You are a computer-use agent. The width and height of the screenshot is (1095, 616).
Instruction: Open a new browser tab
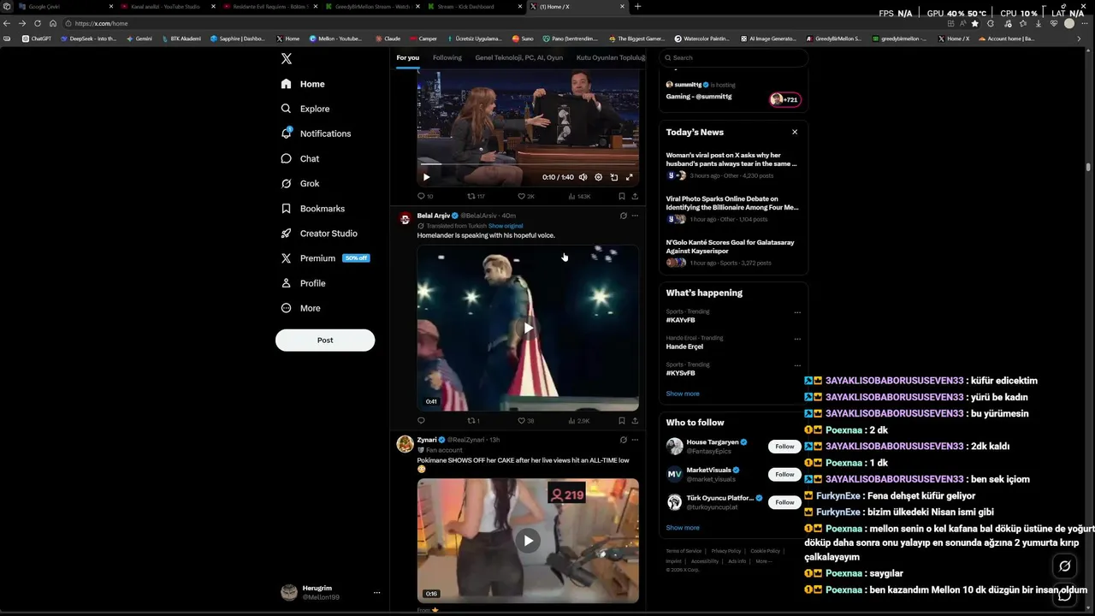[x=637, y=6]
